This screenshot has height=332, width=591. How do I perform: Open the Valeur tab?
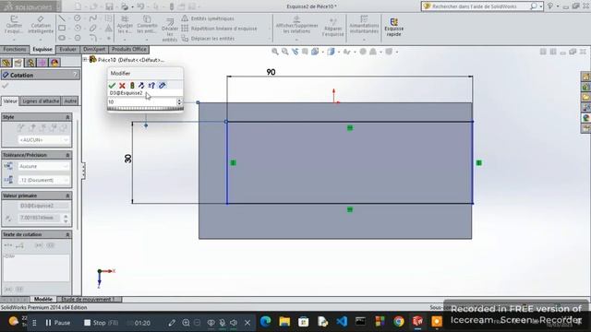point(10,101)
